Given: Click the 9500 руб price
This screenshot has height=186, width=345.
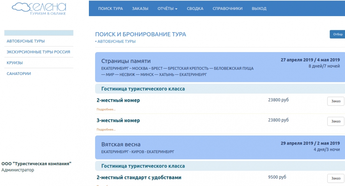Looking at the screenshot, I should pyautogui.click(x=277, y=177).
